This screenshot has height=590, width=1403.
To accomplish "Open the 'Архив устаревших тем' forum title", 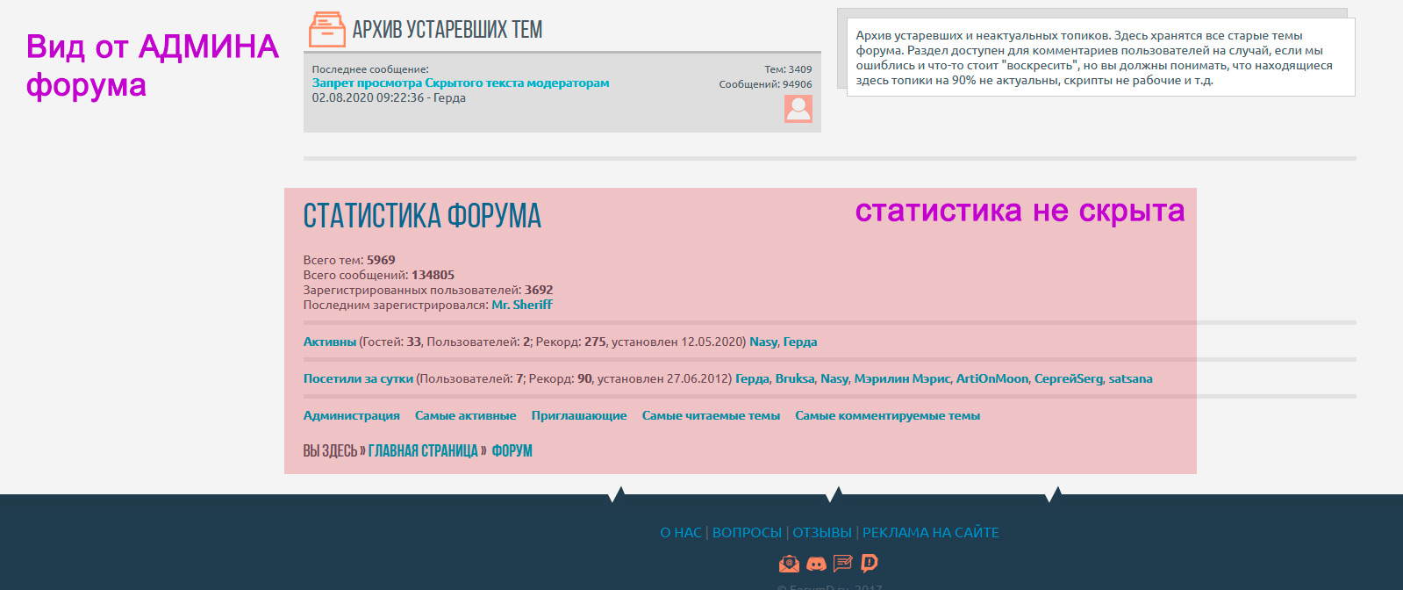I will coord(447,30).
